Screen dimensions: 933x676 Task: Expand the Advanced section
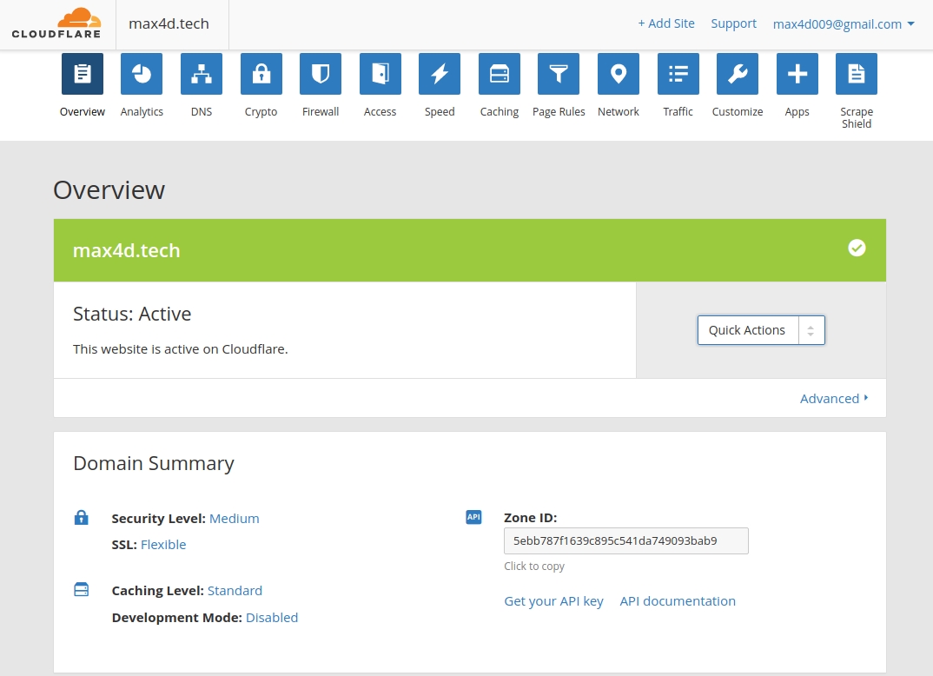(834, 398)
